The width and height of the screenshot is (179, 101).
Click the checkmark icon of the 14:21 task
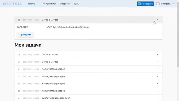(x=19, y=69)
